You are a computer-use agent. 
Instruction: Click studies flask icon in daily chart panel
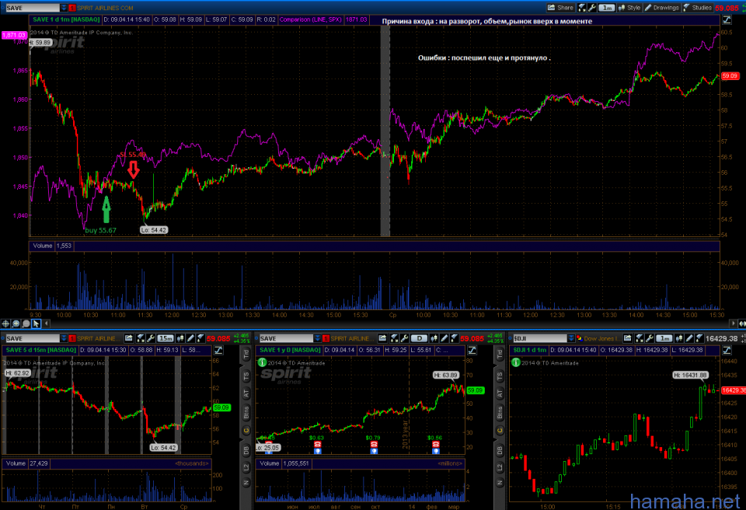point(455,338)
